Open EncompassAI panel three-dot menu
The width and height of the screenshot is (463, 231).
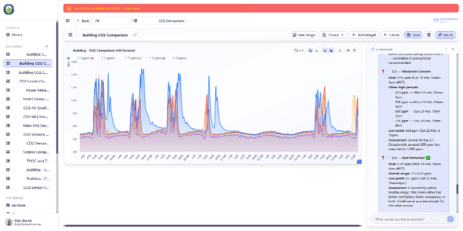[446, 49]
